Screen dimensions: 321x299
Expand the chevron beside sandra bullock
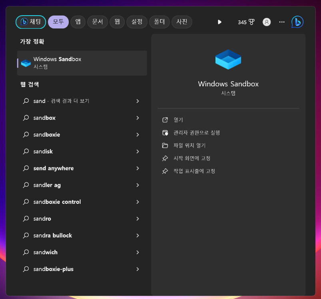138,235
